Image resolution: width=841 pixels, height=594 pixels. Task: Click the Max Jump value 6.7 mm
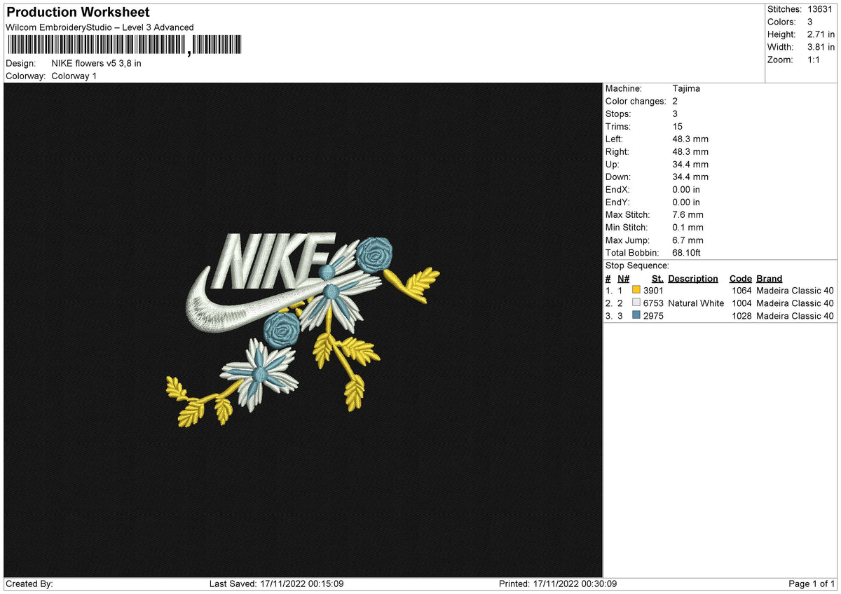688,240
